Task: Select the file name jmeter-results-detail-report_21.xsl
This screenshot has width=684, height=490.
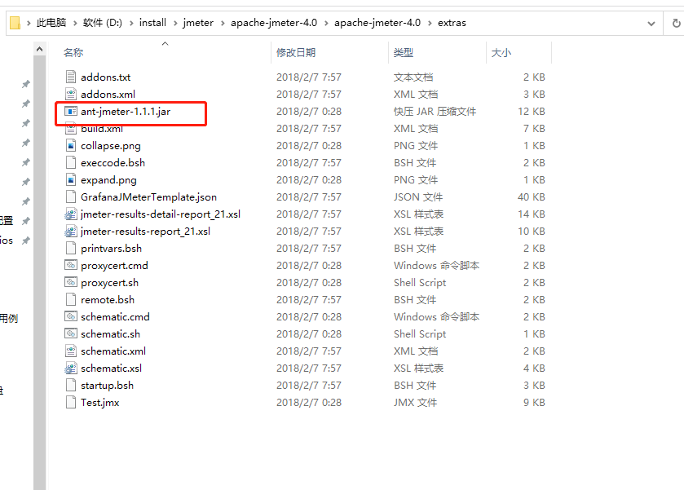Action: click(x=161, y=214)
